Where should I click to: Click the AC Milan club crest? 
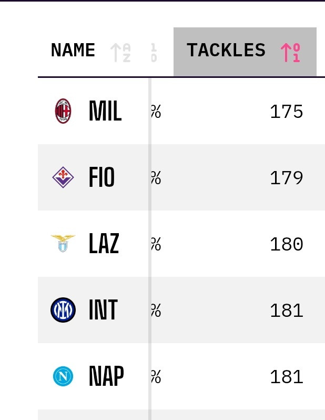[x=63, y=111]
